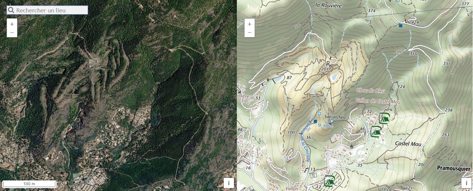473x191 pixels.
Task: Click the Castel Mau place label
Action: point(408,144)
